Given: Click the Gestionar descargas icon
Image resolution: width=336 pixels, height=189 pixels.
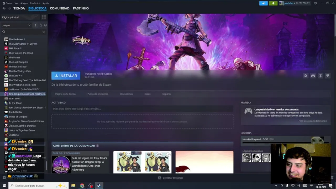Looking at the screenshot, I should pyautogui.click(x=159, y=178).
